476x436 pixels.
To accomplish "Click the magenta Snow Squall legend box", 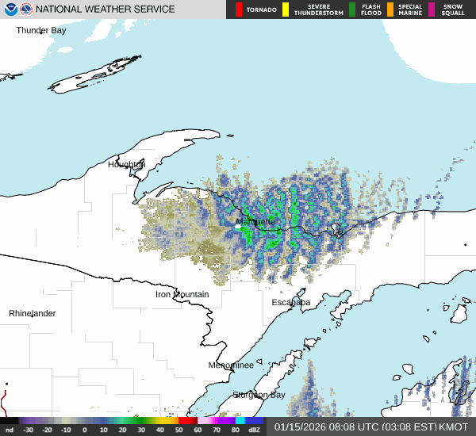I will click(x=432, y=10).
